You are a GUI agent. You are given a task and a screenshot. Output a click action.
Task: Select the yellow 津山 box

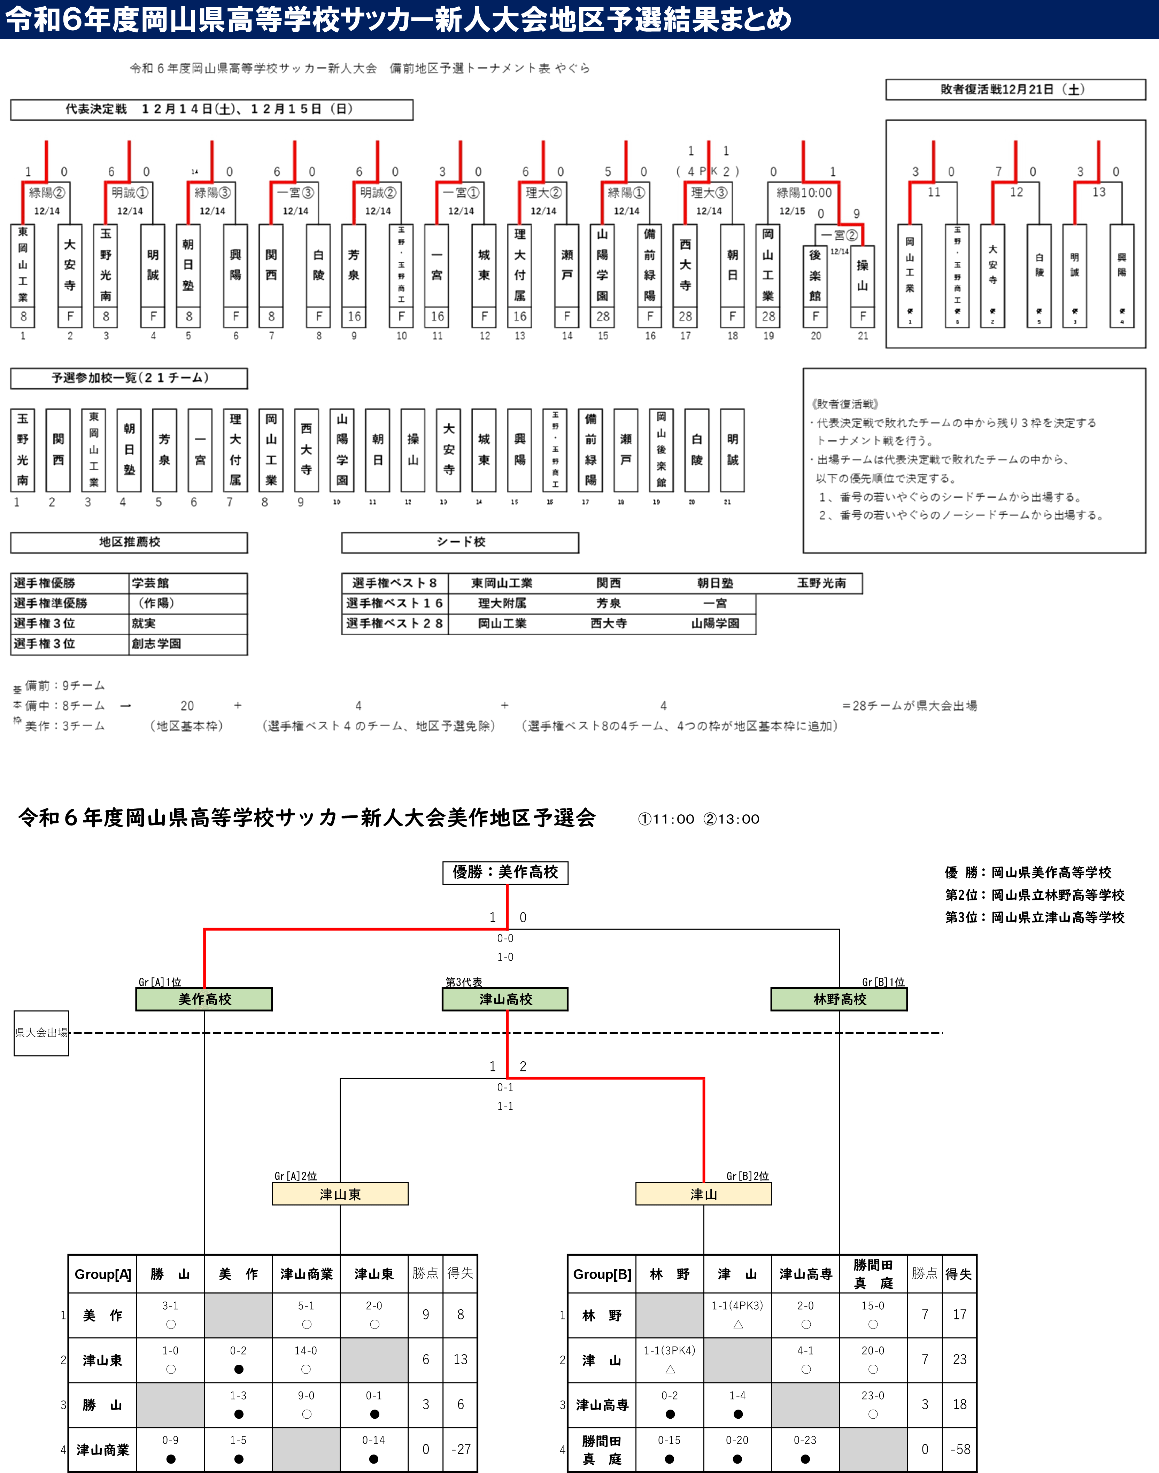704,1195
